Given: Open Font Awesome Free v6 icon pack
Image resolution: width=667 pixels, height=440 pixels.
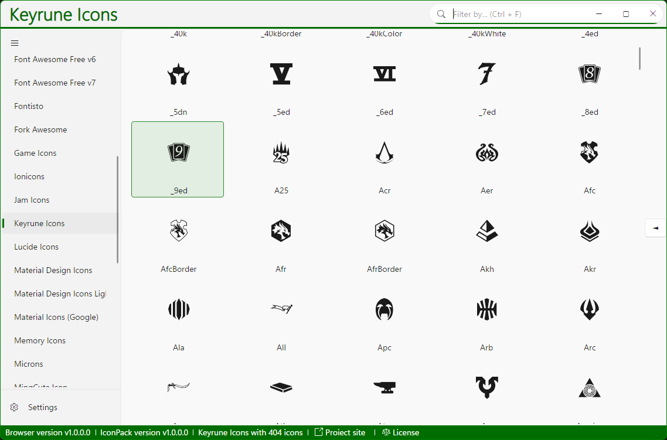Looking at the screenshot, I should [55, 60].
